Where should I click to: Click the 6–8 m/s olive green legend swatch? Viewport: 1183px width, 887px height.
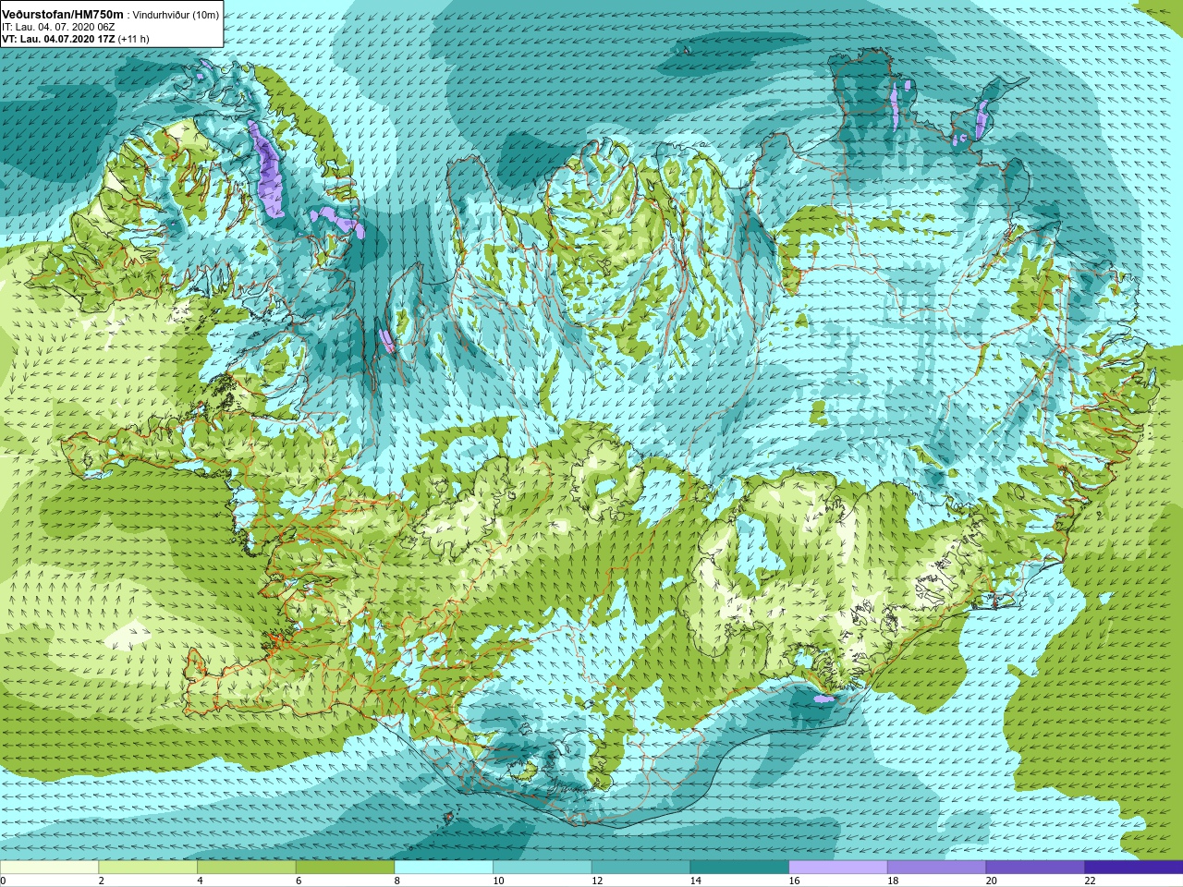coord(345,868)
